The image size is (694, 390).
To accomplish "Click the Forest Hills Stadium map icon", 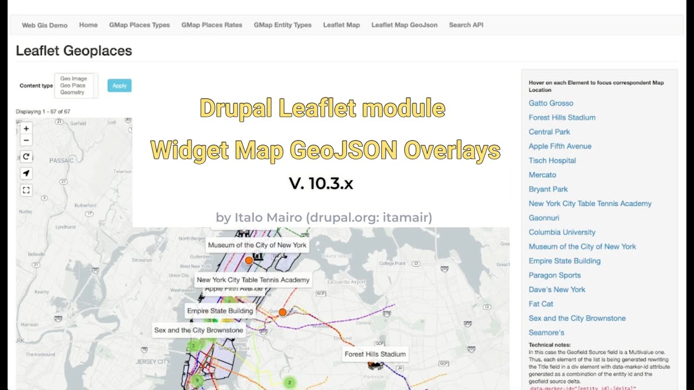I will coord(375,366).
